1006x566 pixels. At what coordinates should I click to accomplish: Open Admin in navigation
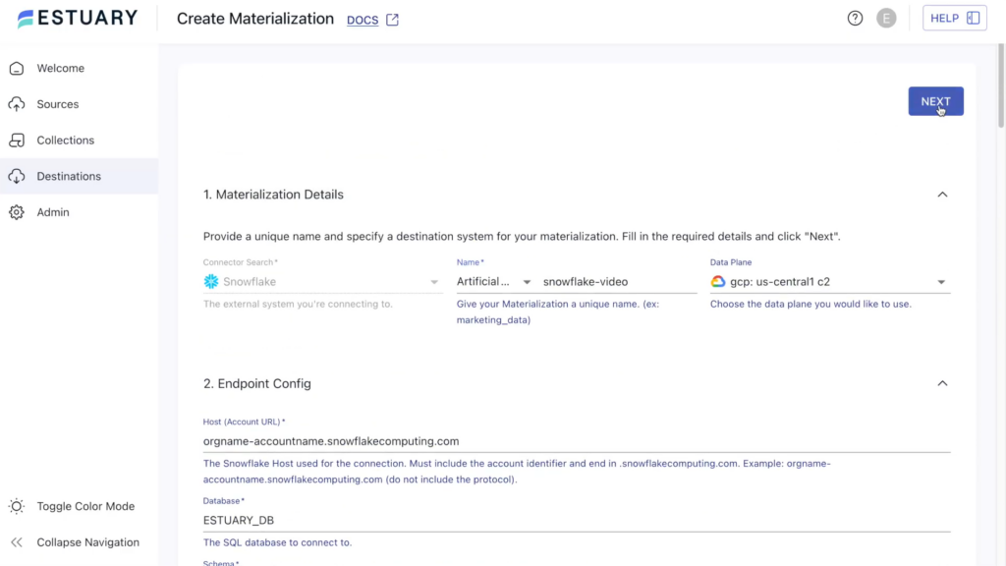click(53, 212)
